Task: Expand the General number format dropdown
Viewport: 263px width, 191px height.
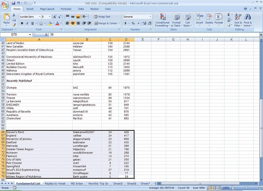Action: pyautogui.click(x=150, y=16)
